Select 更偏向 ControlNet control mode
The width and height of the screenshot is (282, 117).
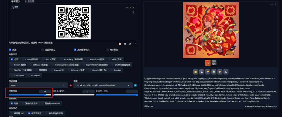coord(51,103)
